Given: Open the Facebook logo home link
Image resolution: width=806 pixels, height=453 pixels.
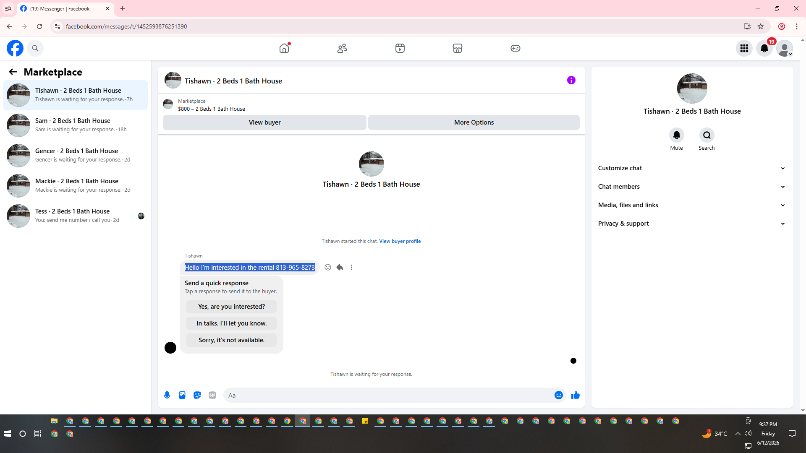Looking at the screenshot, I should (15, 48).
